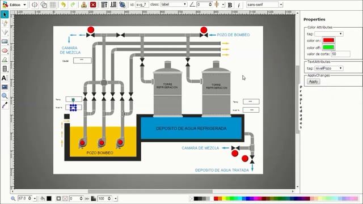Adjust the zoom level 67.0 stepper
The width and height of the screenshot is (363, 204).
29,198
